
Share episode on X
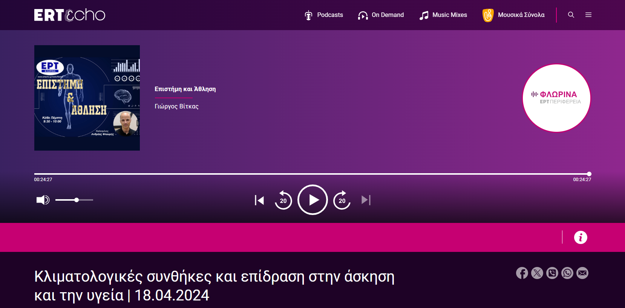[x=537, y=273]
